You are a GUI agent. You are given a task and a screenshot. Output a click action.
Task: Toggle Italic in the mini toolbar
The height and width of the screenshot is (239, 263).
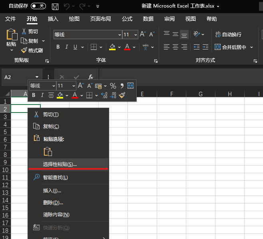(x=42, y=95)
